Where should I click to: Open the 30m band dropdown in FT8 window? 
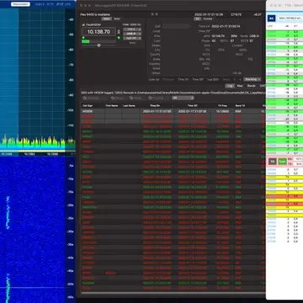pyautogui.click(x=290, y=19)
